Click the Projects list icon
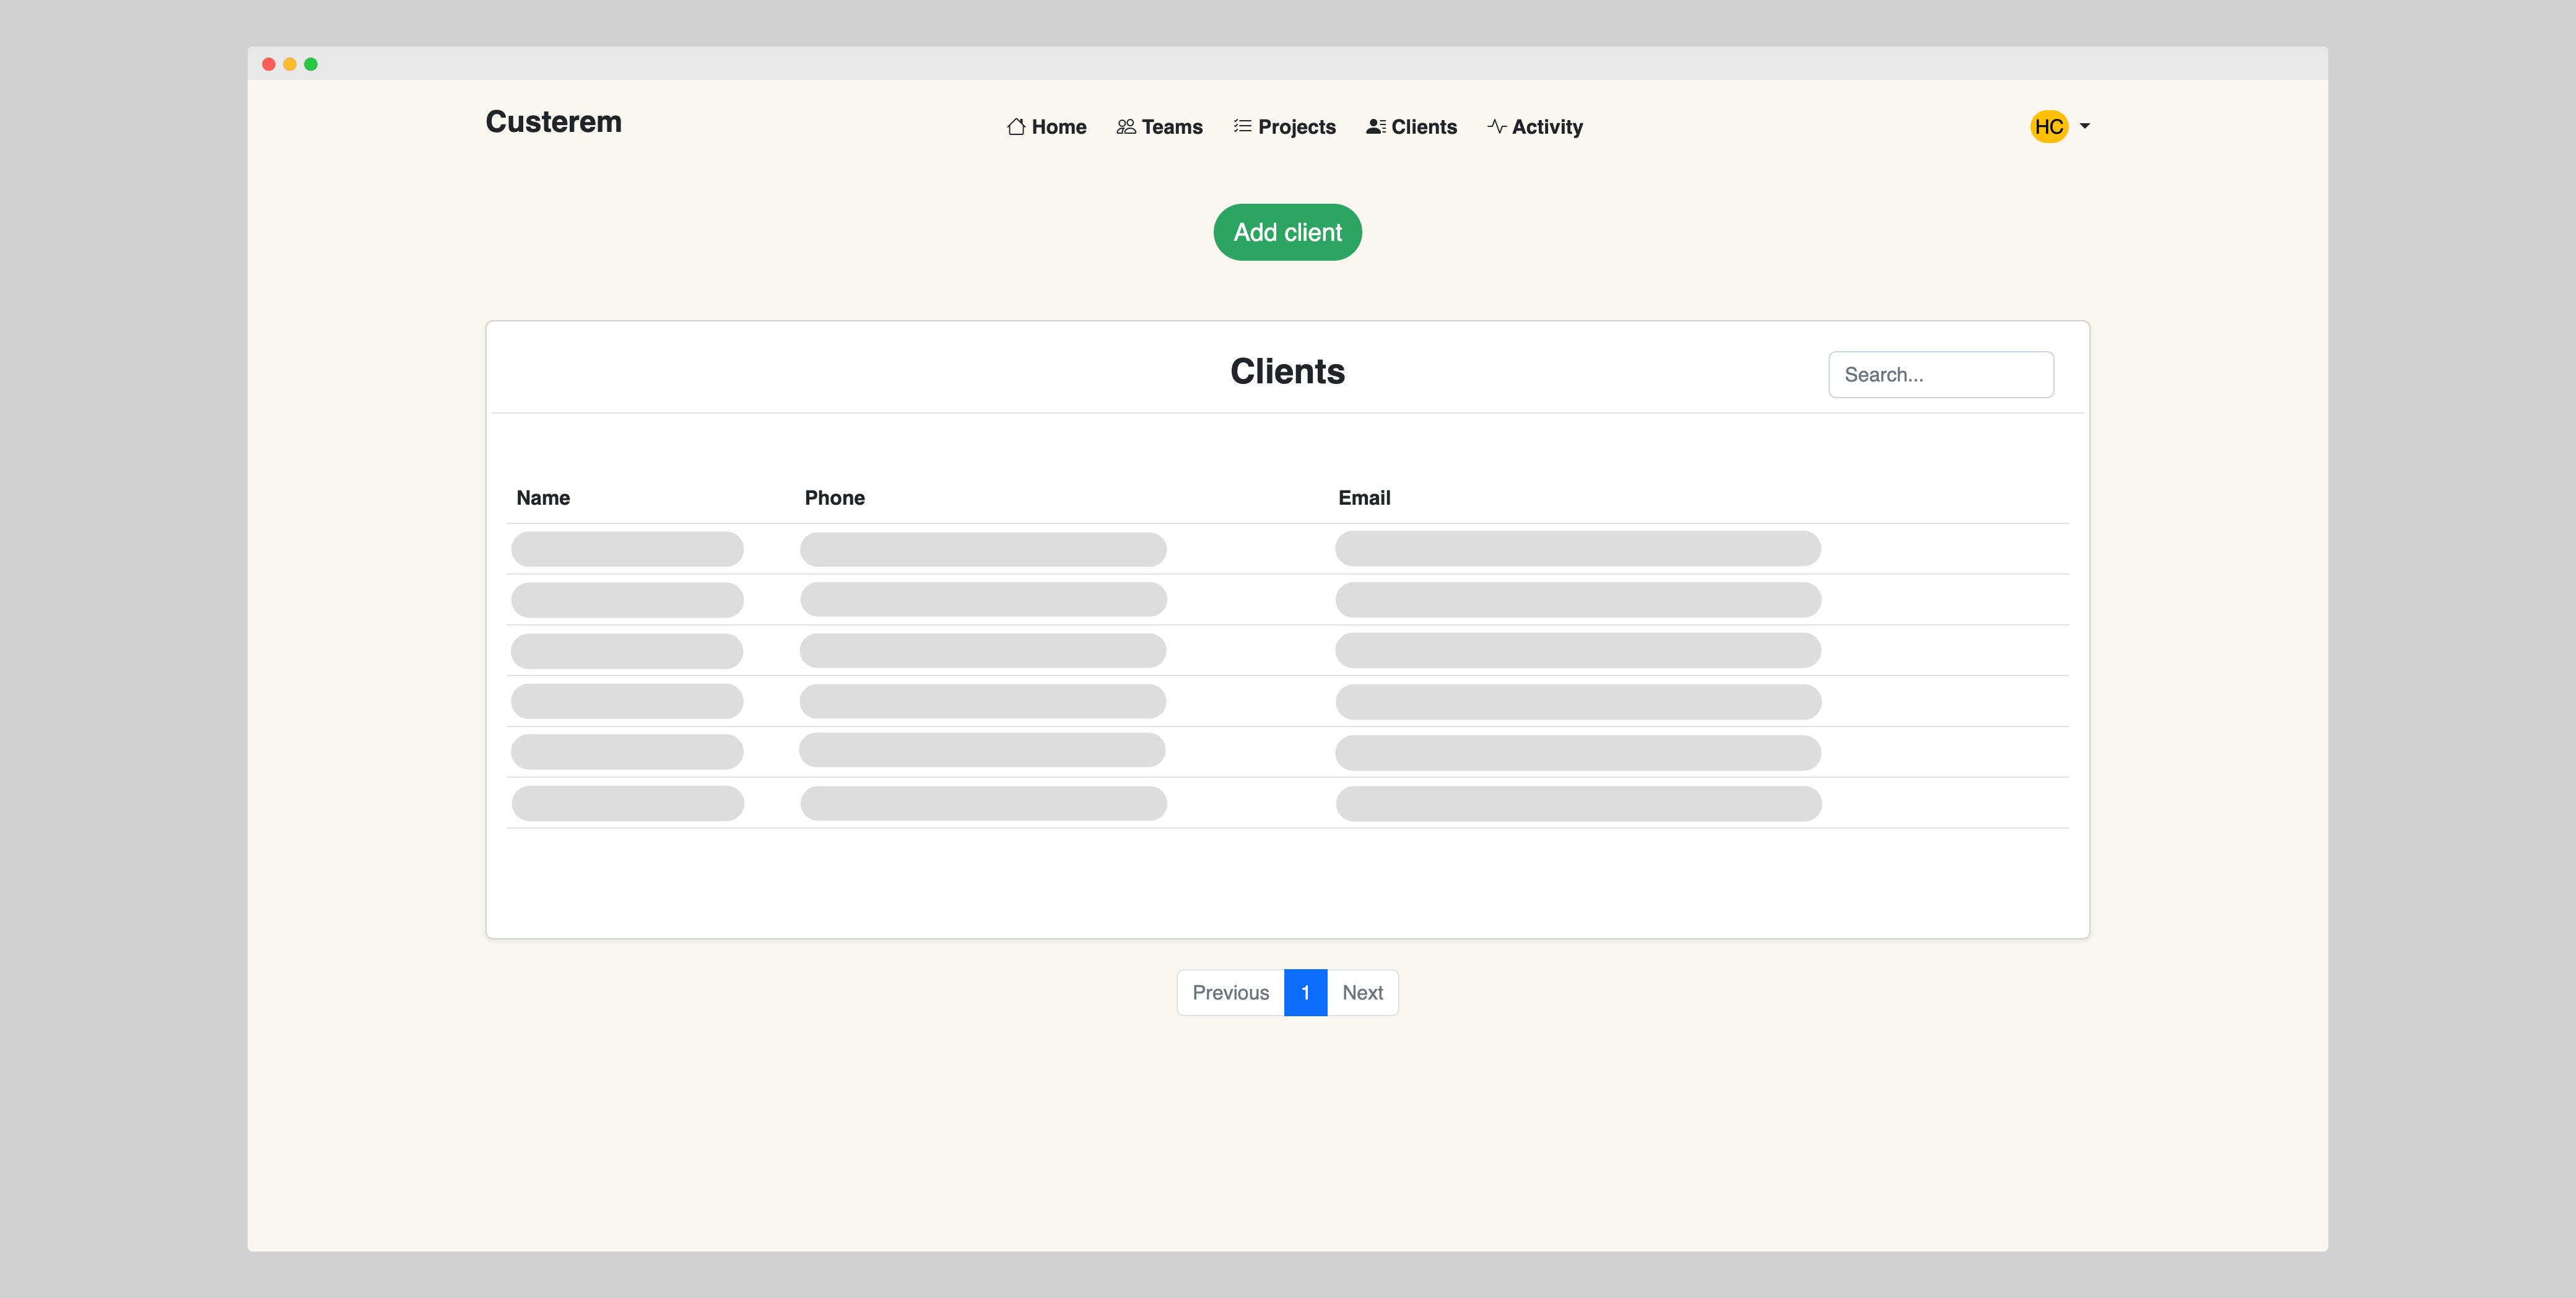The height and width of the screenshot is (1298, 2576). coord(1242,126)
